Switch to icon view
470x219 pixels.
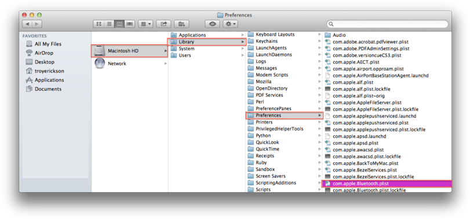click(x=99, y=24)
